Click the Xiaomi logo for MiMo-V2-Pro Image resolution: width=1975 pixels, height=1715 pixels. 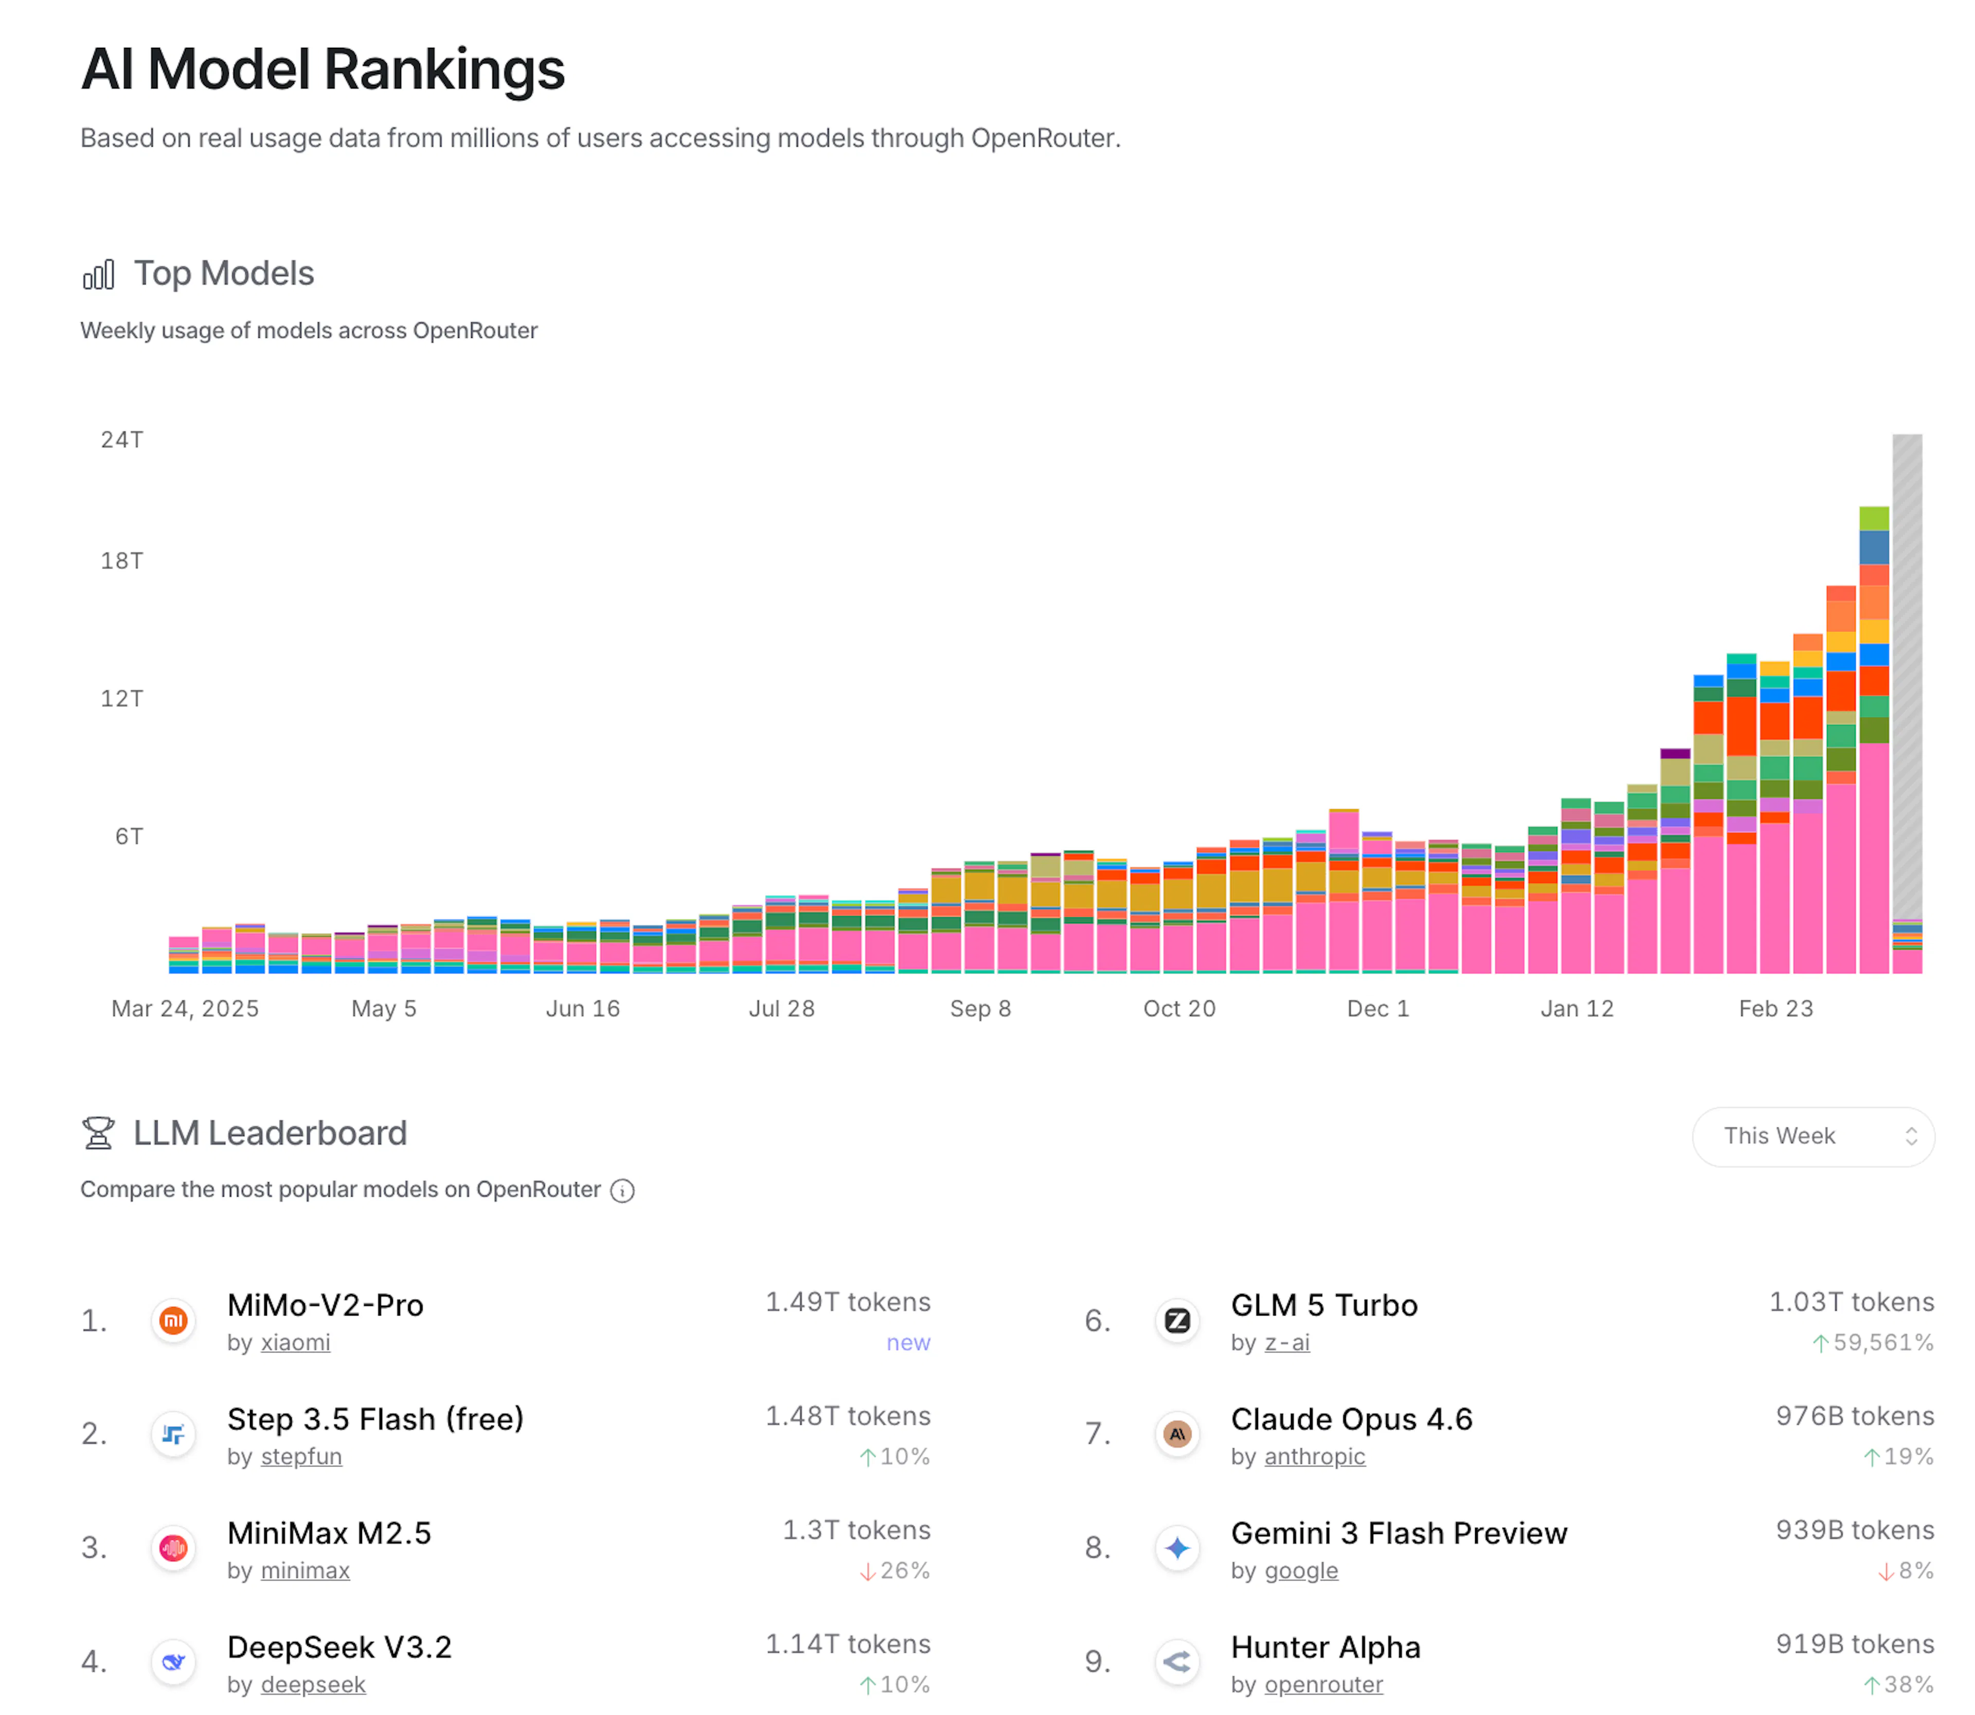pyautogui.click(x=173, y=1321)
